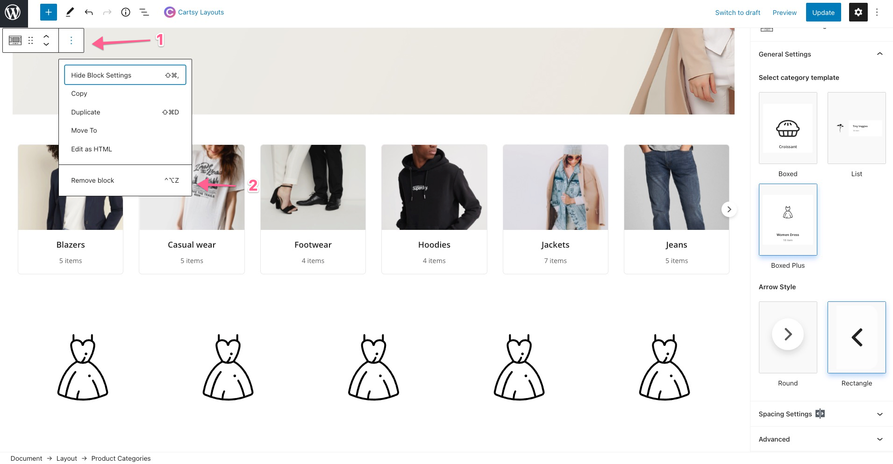This screenshot has width=893, height=464.
Task: Click the "Hoodies" category title
Action: click(434, 245)
